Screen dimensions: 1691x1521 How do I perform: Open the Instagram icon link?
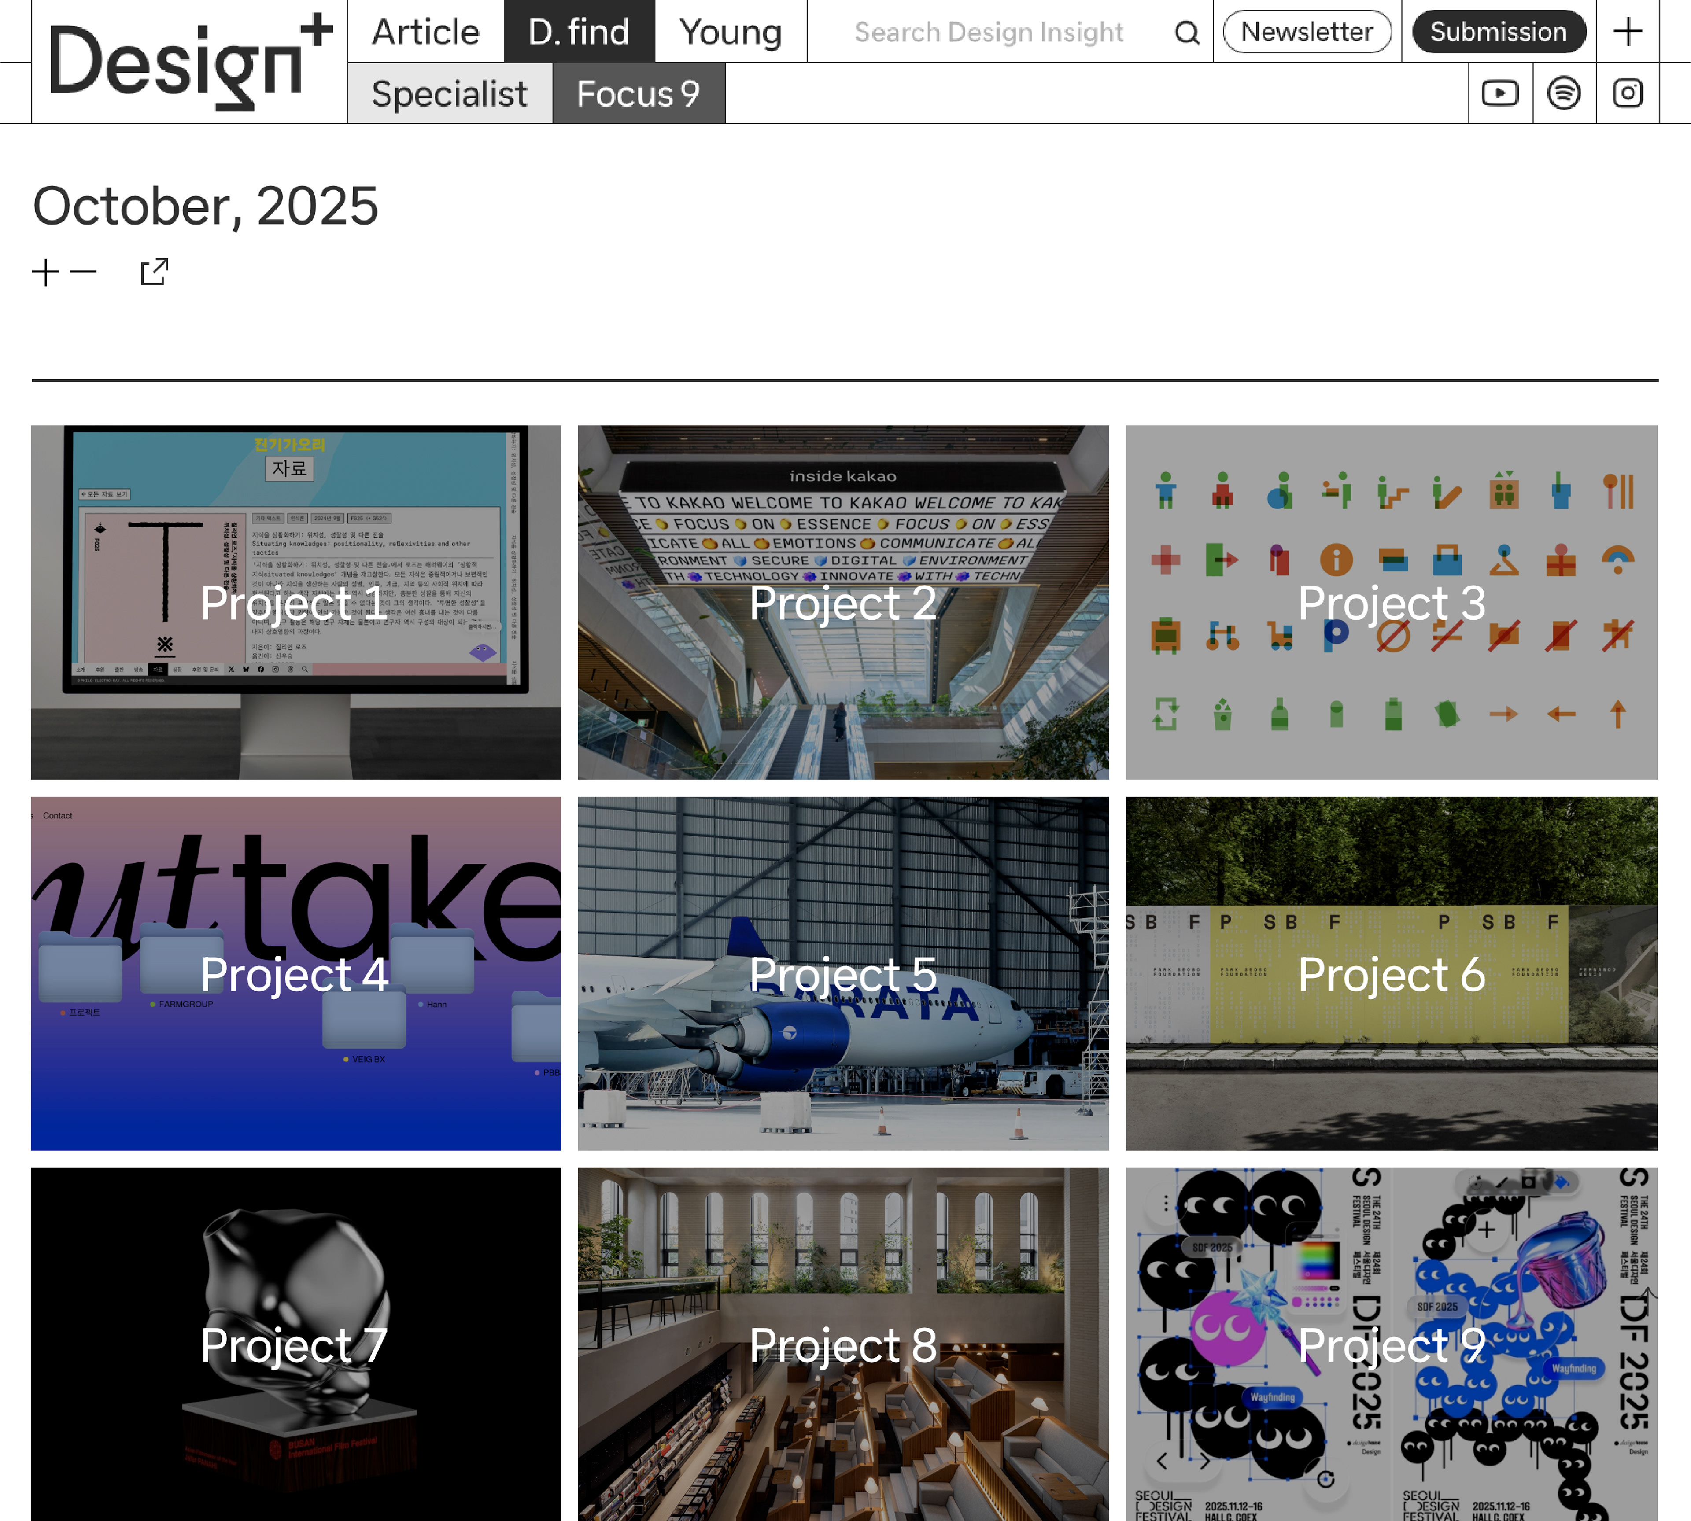coord(1627,93)
